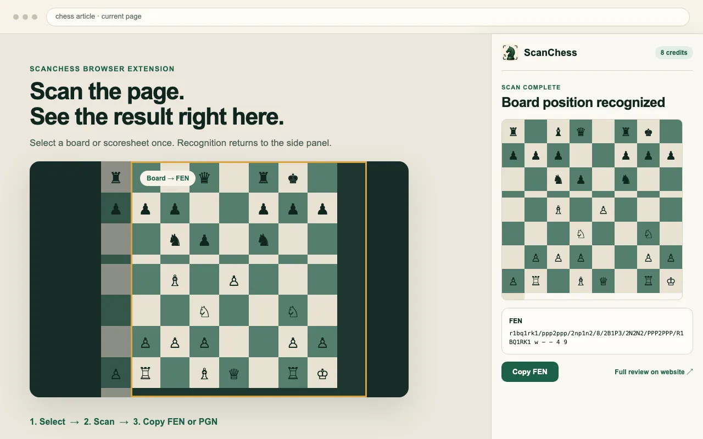Click the Copy FEN button
This screenshot has height=439, width=703.
point(530,372)
